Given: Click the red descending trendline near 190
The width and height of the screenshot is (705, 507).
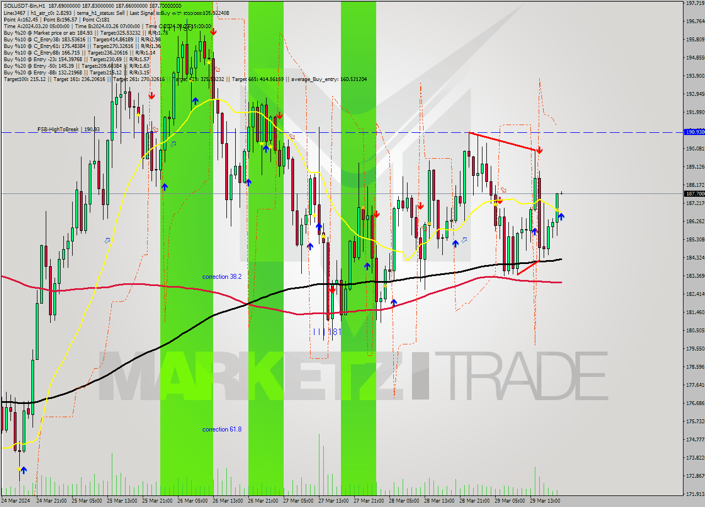Looking at the screenshot, I should 502,141.
